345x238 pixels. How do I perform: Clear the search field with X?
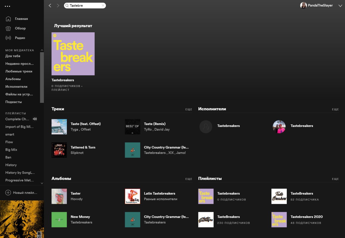tap(103, 5)
